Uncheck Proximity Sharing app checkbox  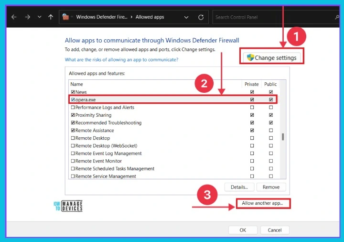(x=73, y=115)
